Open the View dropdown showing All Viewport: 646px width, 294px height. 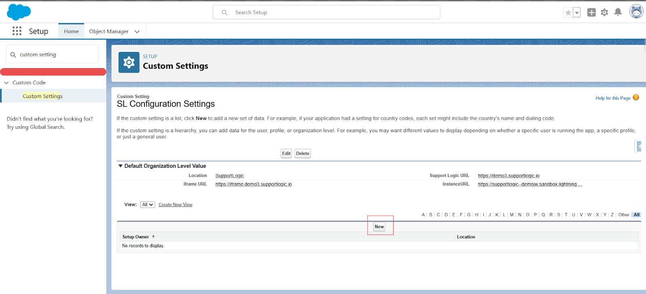(147, 204)
